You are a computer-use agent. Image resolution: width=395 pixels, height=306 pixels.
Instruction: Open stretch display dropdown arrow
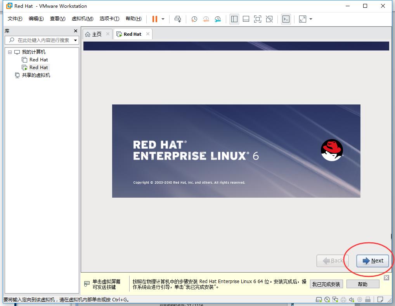(311, 19)
